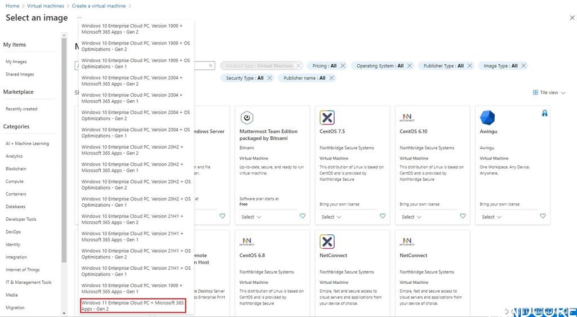Go to AI + Machine Learning category

click(27, 144)
